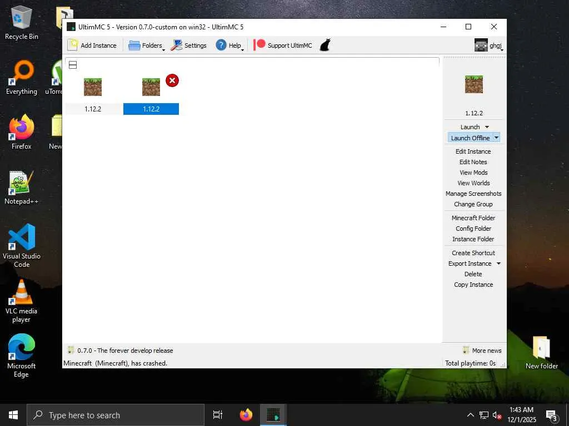The width and height of the screenshot is (569, 426).
Task: Click the network tray icon
Action: pyautogui.click(x=484, y=415)
